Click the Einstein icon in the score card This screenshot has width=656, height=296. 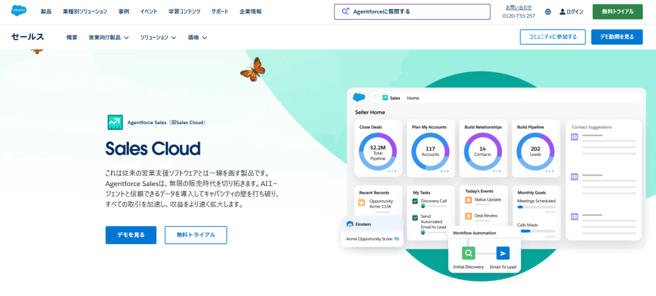[350, 224]
